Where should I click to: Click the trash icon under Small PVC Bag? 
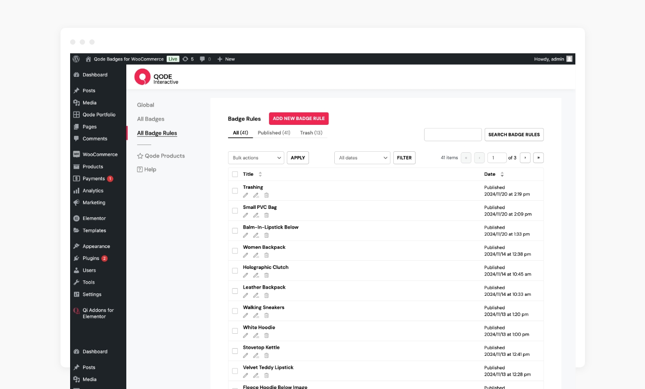267,215
